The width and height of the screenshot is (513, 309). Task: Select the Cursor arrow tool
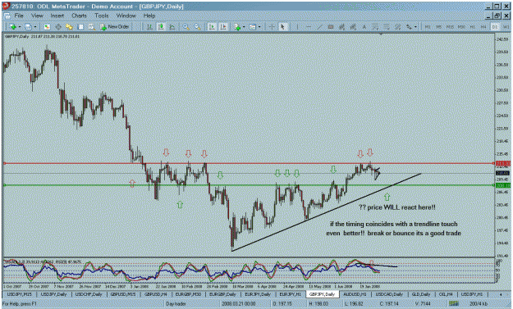(x=282, y=27)
